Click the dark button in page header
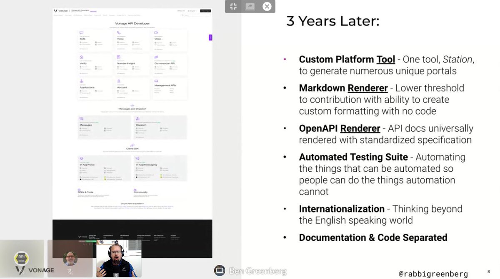Image resolution: width=500 pixels, height=279 pixels. [x=205, y=10]
